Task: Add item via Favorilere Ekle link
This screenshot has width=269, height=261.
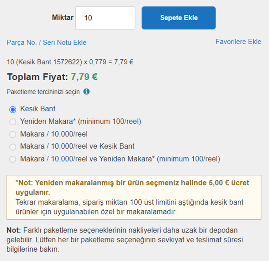Action: pyautogui.click(x=238, y=42)
